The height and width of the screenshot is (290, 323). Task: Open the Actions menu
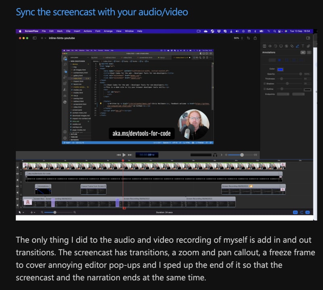pos(88,31)
